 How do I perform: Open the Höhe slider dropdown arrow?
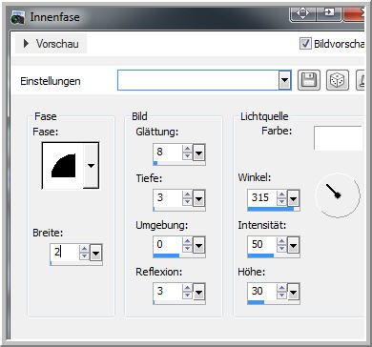pyautogui.click(x=293, y=292)
